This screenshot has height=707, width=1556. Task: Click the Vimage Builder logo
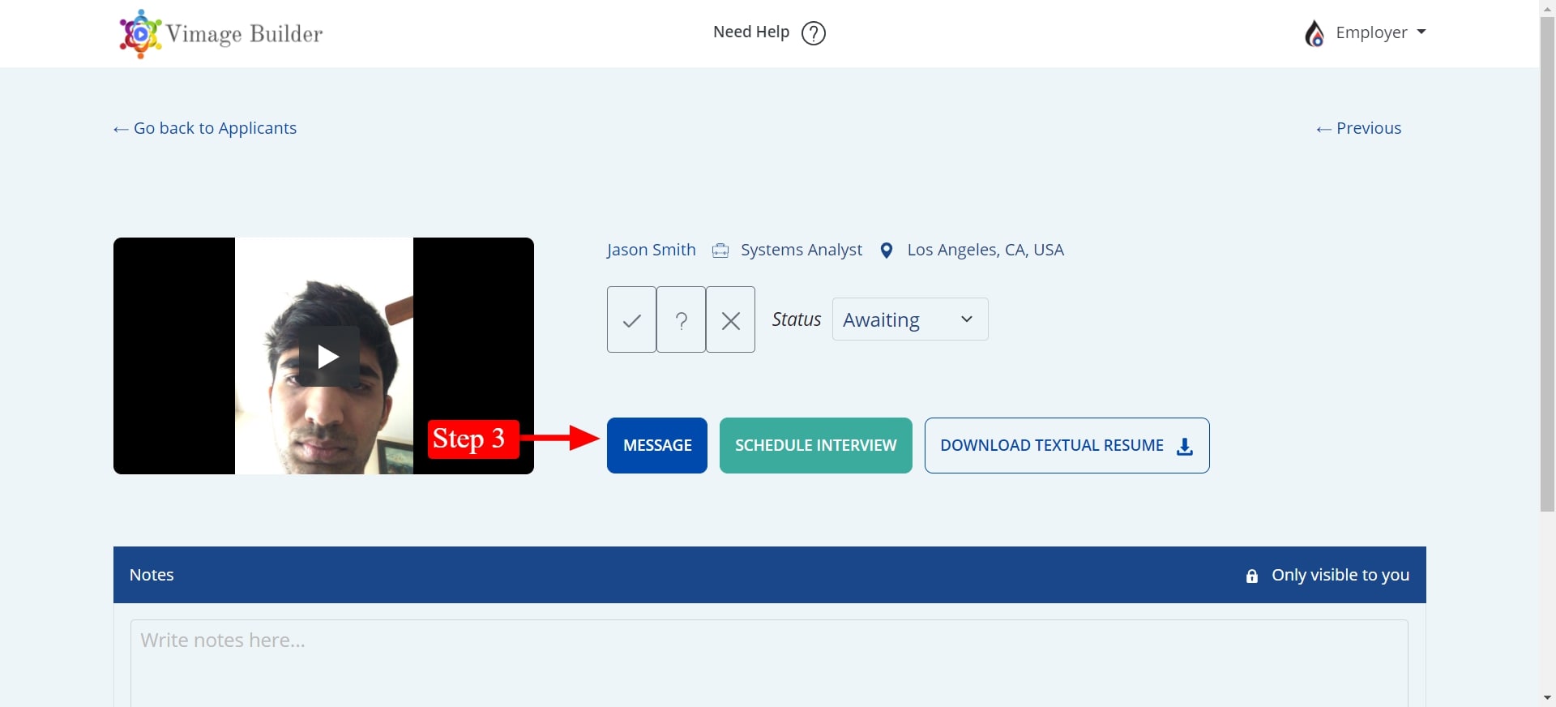[x=220, y=33]
